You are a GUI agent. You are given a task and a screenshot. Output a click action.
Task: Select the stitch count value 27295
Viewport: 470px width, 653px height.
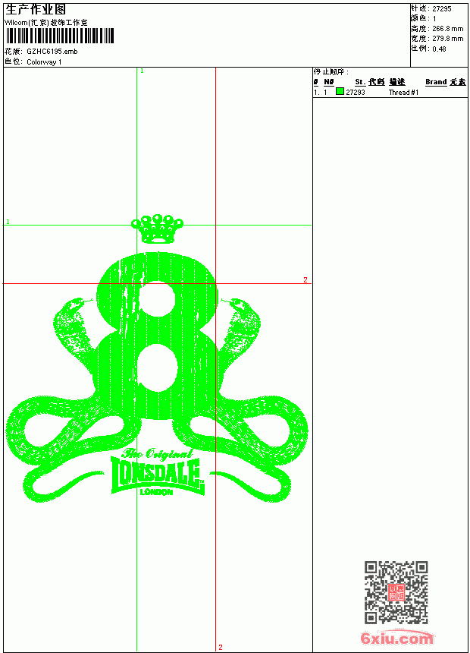pyautogui.click(x=442, y=9)
